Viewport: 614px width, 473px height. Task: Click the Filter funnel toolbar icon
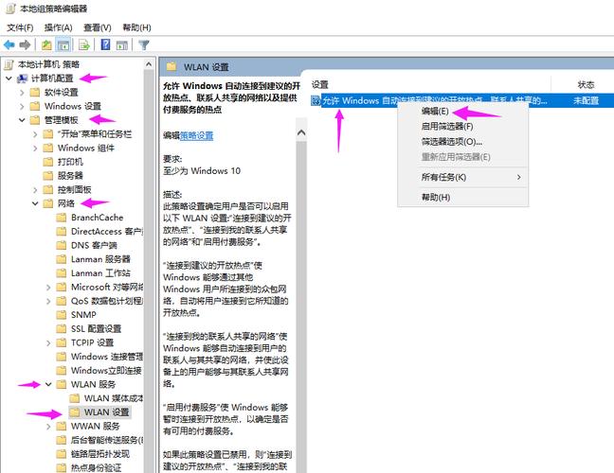click(144, 45)
